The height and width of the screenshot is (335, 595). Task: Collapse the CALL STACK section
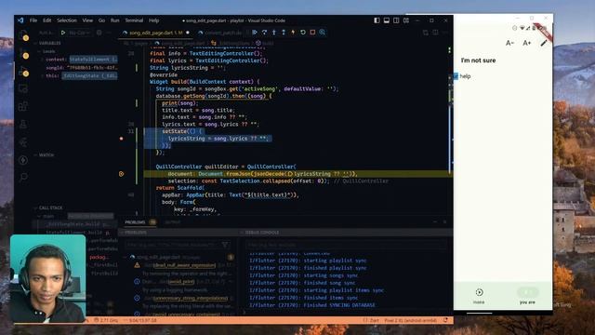50,208
